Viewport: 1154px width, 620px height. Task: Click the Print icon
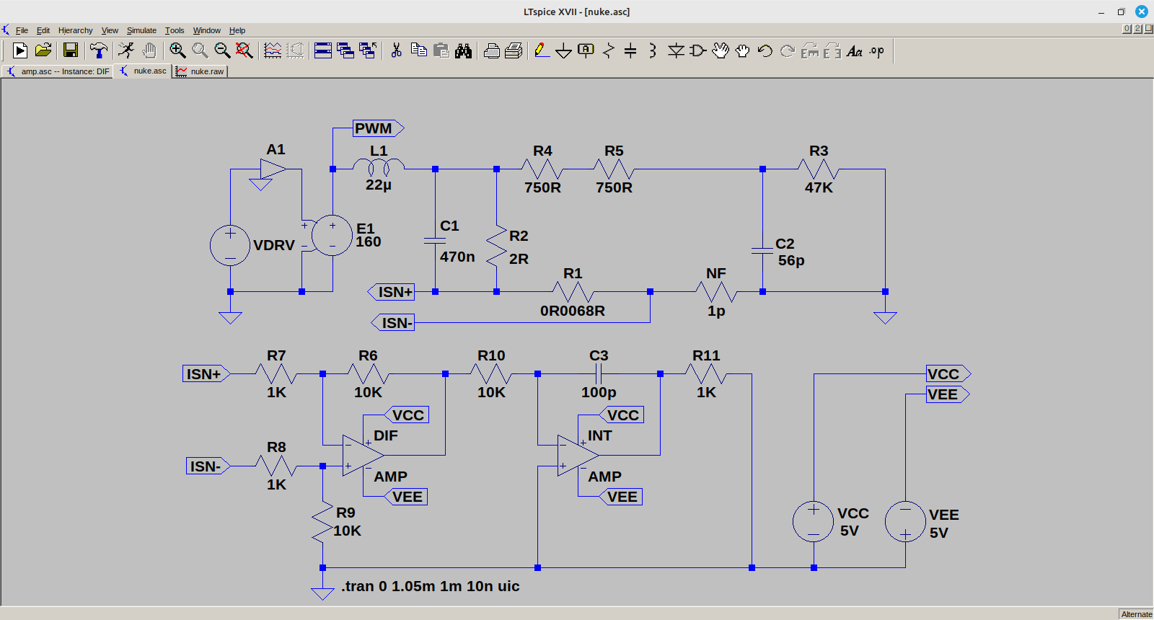(x=514, y=50)
